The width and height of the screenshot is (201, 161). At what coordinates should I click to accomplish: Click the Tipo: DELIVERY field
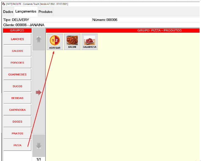pos(47,20)
